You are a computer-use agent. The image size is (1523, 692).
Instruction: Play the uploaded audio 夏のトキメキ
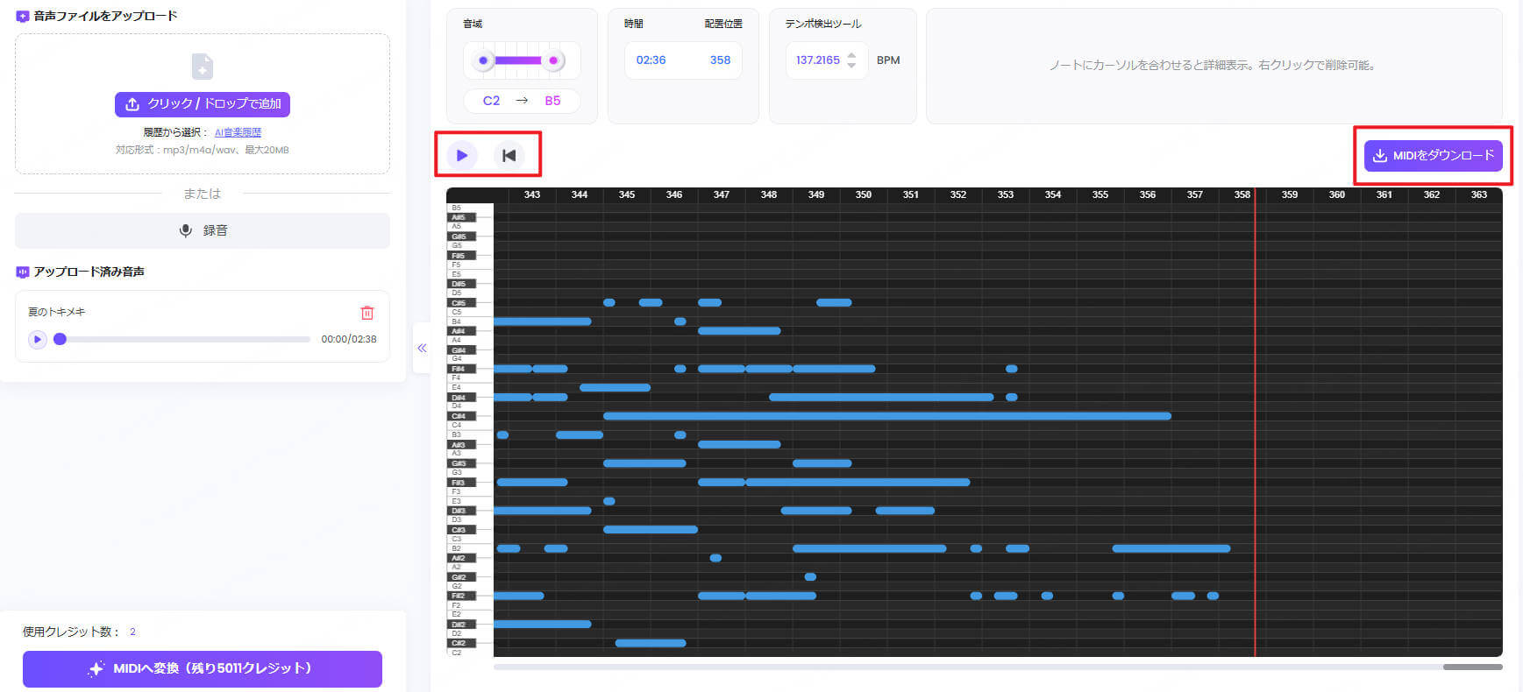pyautogui.click(x=37, y=339)
